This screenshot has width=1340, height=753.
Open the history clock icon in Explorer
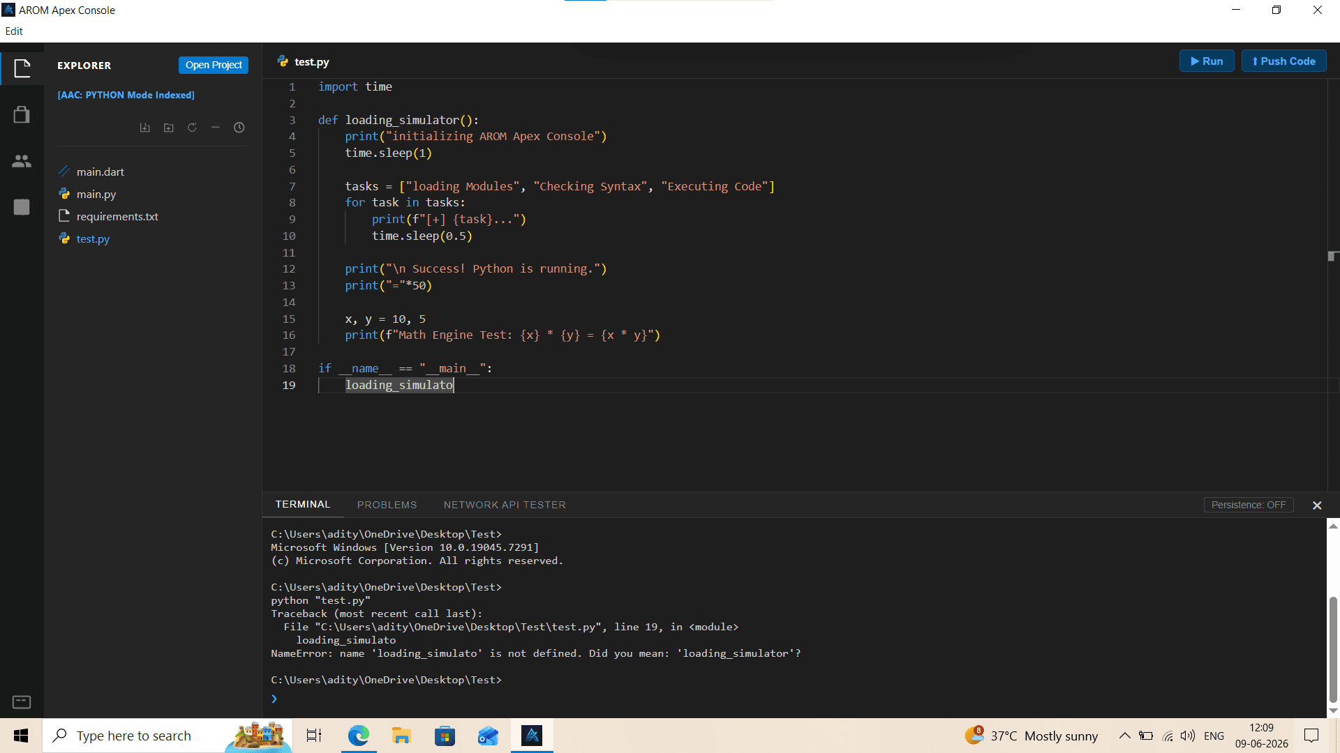pyautogui.click(x=239, y=128)
